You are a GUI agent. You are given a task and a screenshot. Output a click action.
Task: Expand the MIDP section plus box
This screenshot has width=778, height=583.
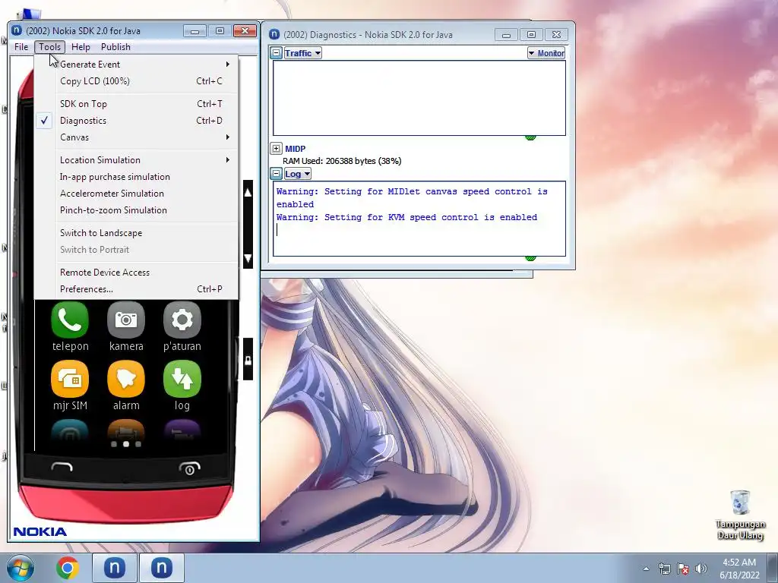click(277, 148)
